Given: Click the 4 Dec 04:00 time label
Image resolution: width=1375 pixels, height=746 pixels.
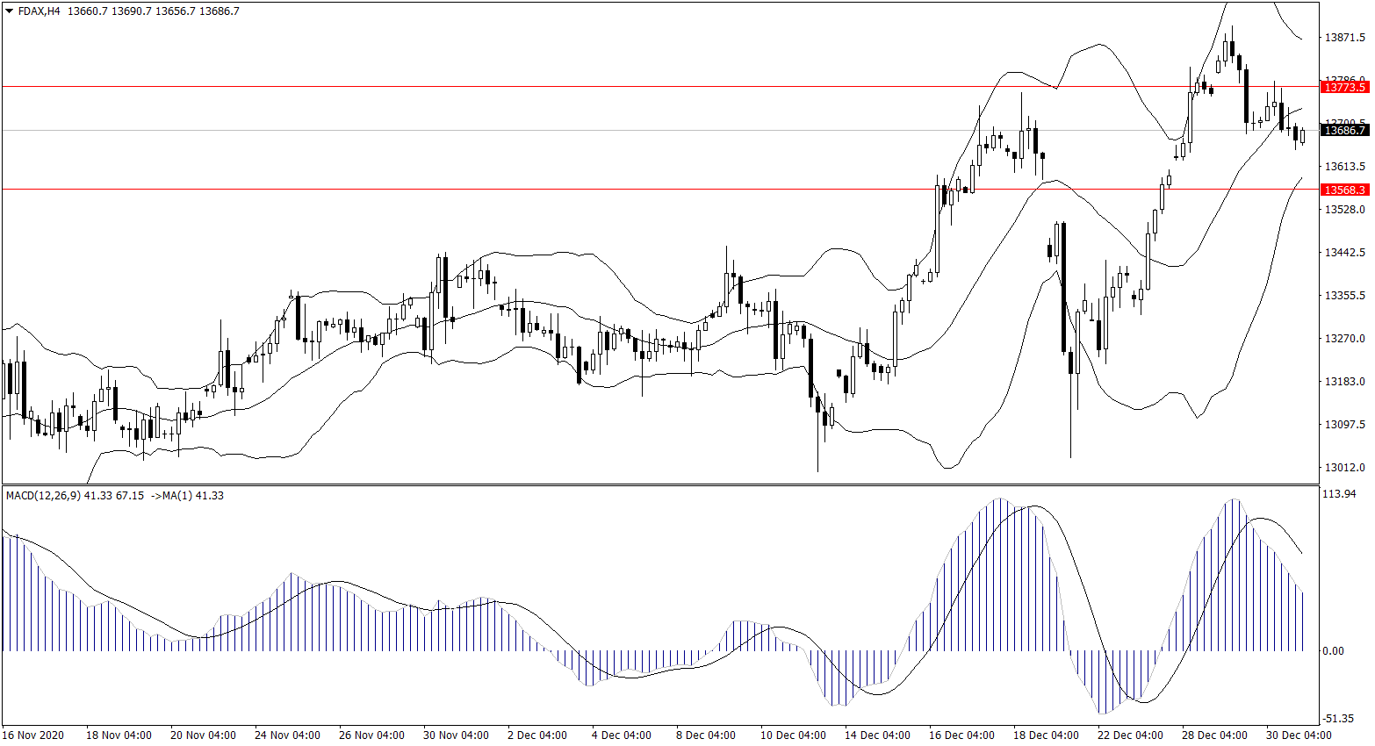Looking at the screenshot, I should click(x=622, y=735).
